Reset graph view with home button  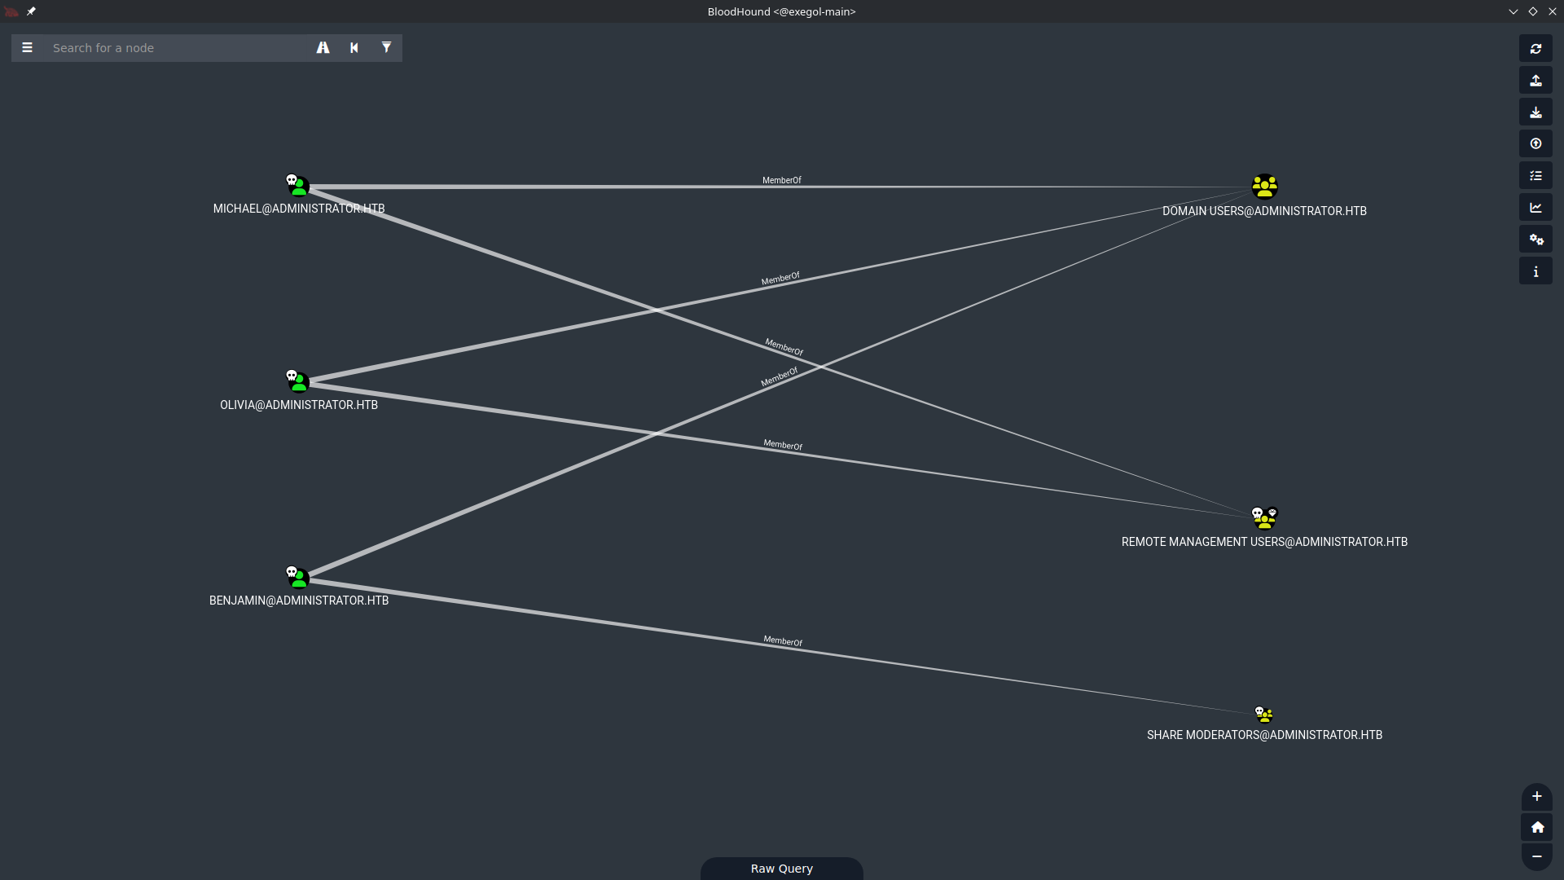tap(1536, 827)
